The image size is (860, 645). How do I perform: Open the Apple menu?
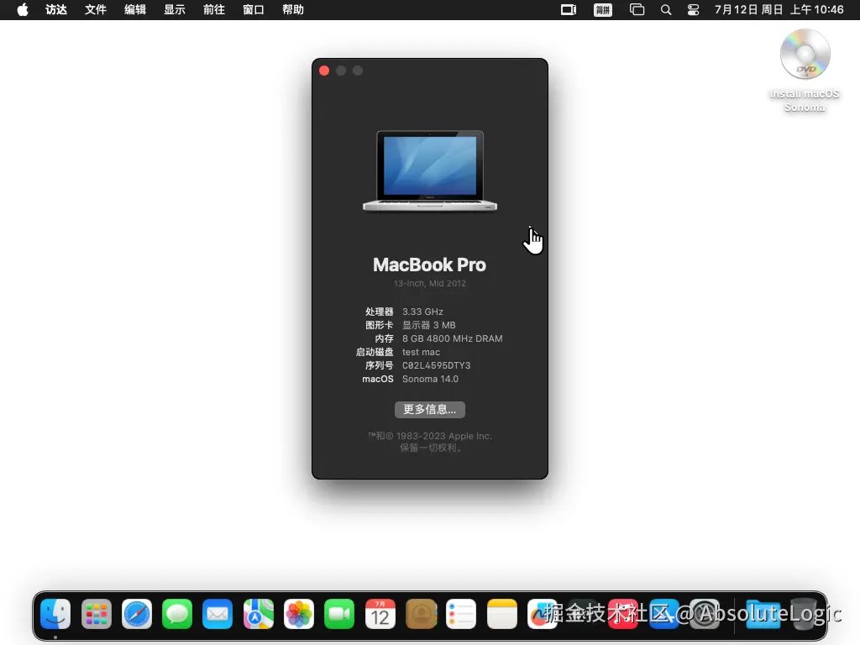click(23, 10)
